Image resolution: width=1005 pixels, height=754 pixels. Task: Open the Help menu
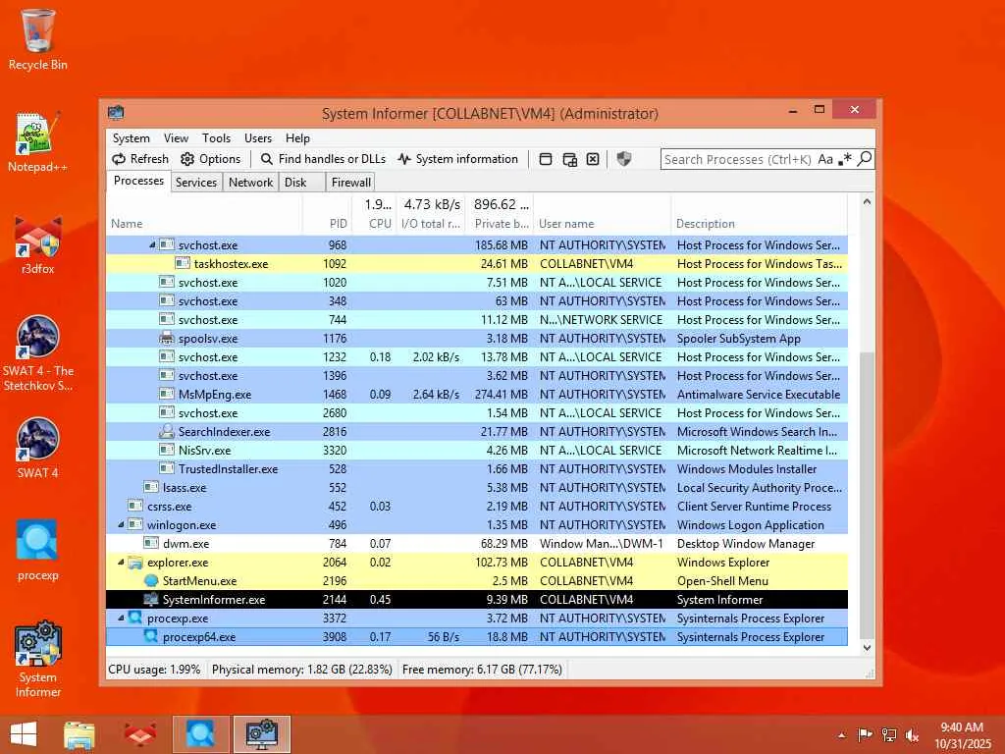tap(297, 137)
